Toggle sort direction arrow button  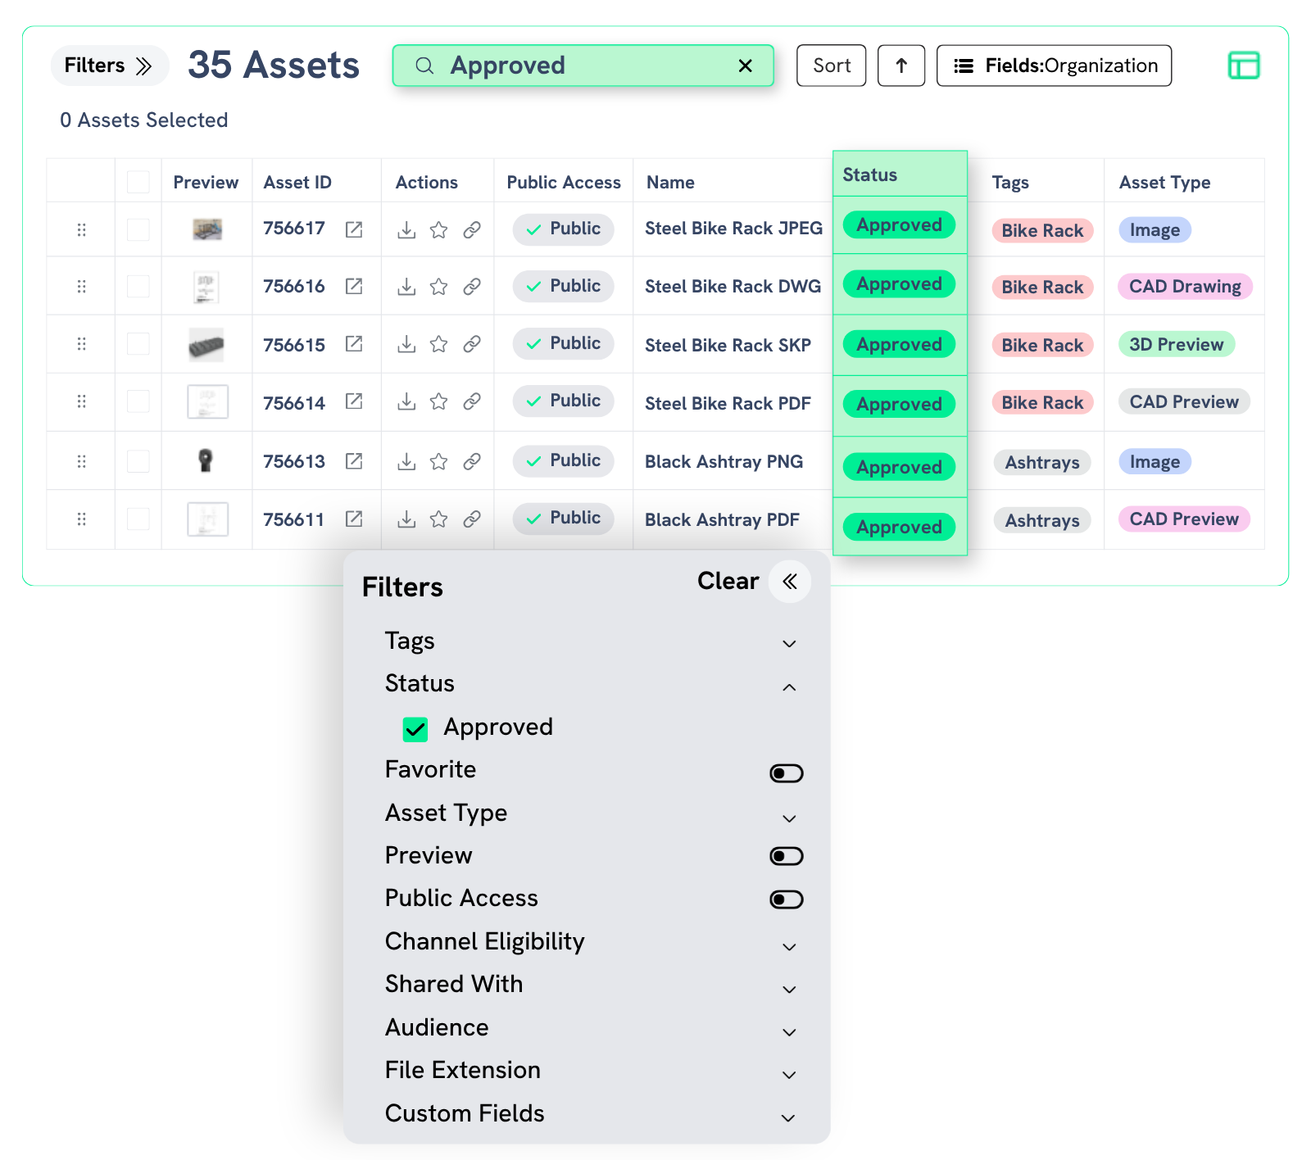(x=901, y=66)
